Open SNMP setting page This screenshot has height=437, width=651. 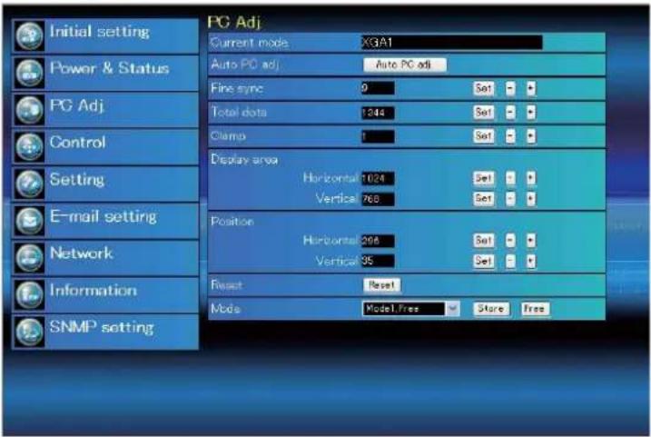tap(106, 332)
